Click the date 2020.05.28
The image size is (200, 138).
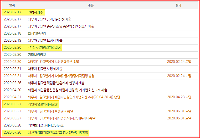[x=13, y=125]
